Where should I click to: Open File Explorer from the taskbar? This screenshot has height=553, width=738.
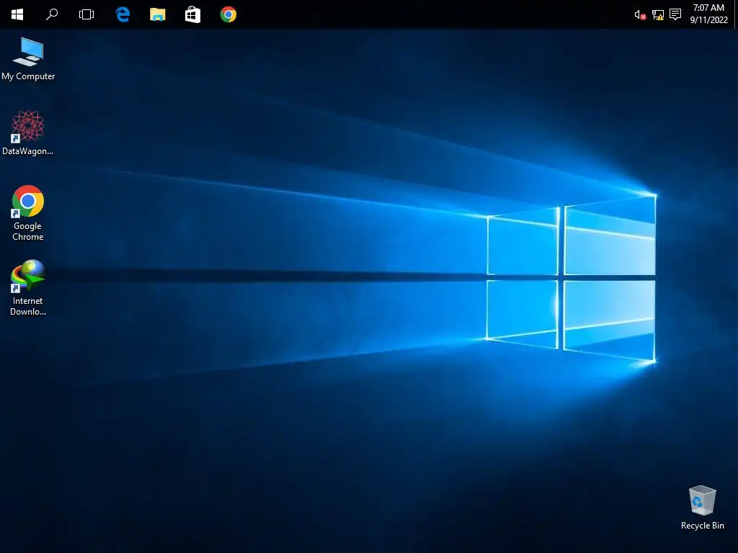pos(158,14)
